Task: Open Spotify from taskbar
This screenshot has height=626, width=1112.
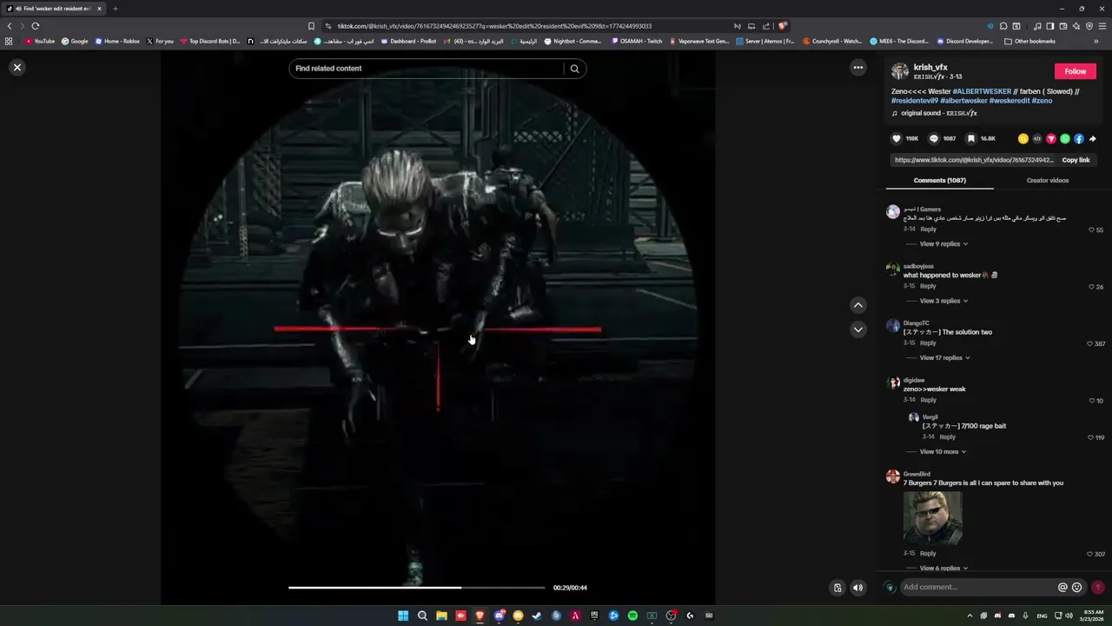Action: 632,616
